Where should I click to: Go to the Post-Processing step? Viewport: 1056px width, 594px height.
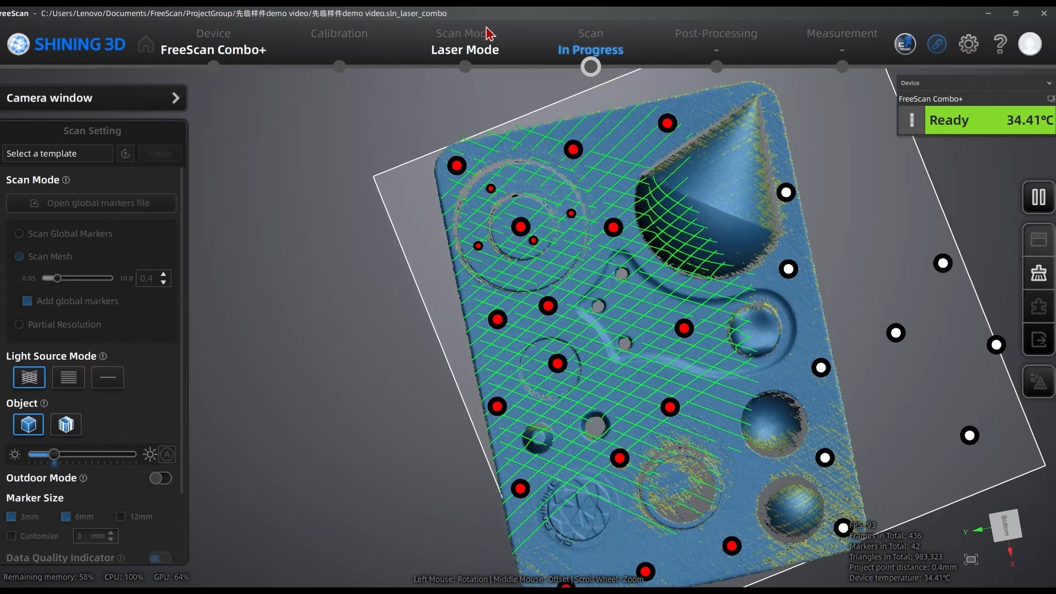(x=716, y=34)
